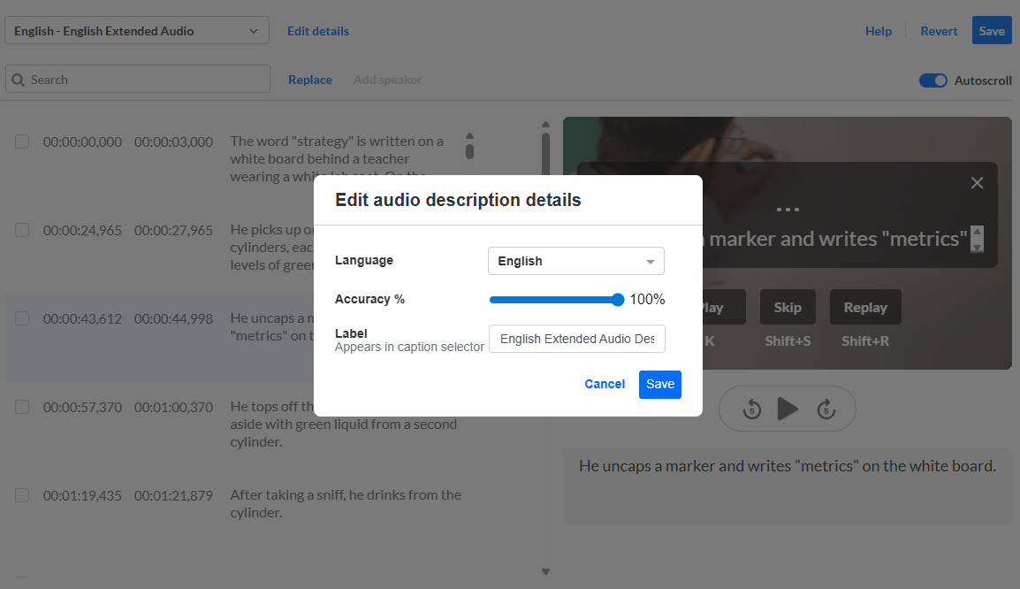Viewport: 1020px width, 589px height.
Task: Open the Help link
Action: point(879,31)
